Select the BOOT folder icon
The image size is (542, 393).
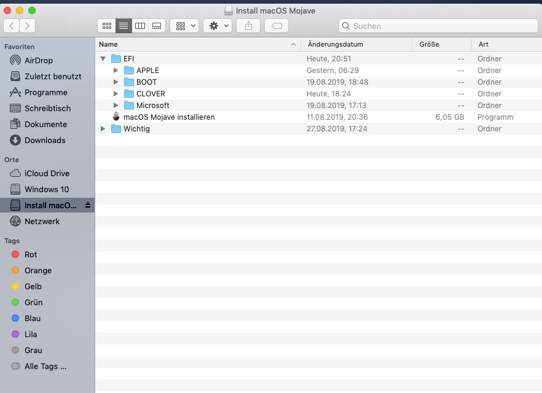pyautogui.click(x=129, y=82)
